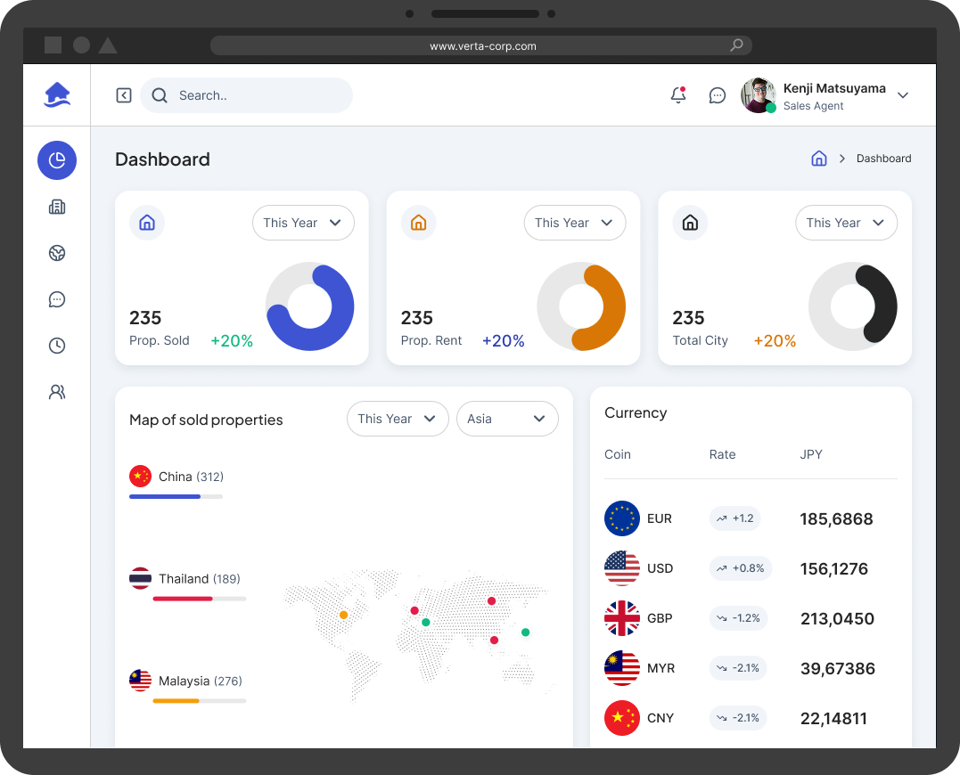Click the China progress bar
Viewport: 960px width, 775px height.
pyautogui.click(x=176, y=497)
